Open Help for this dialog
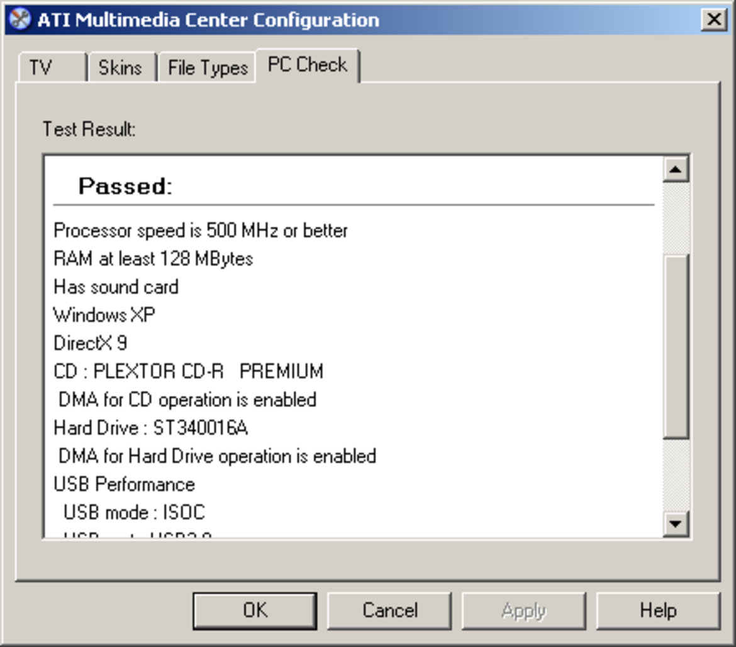736x647 pixels. tap(658, 611)
